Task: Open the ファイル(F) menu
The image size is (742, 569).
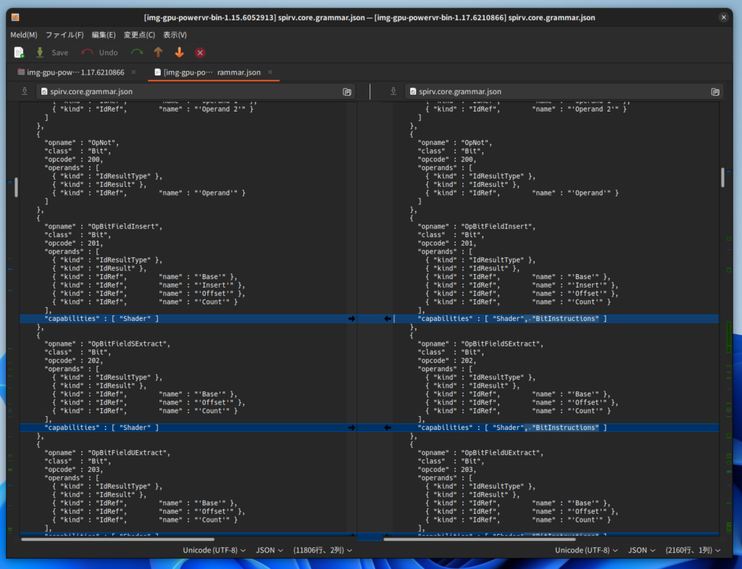Action: pos(64,35)
